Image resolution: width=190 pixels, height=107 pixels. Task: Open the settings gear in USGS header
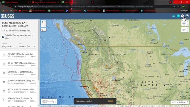183,16
